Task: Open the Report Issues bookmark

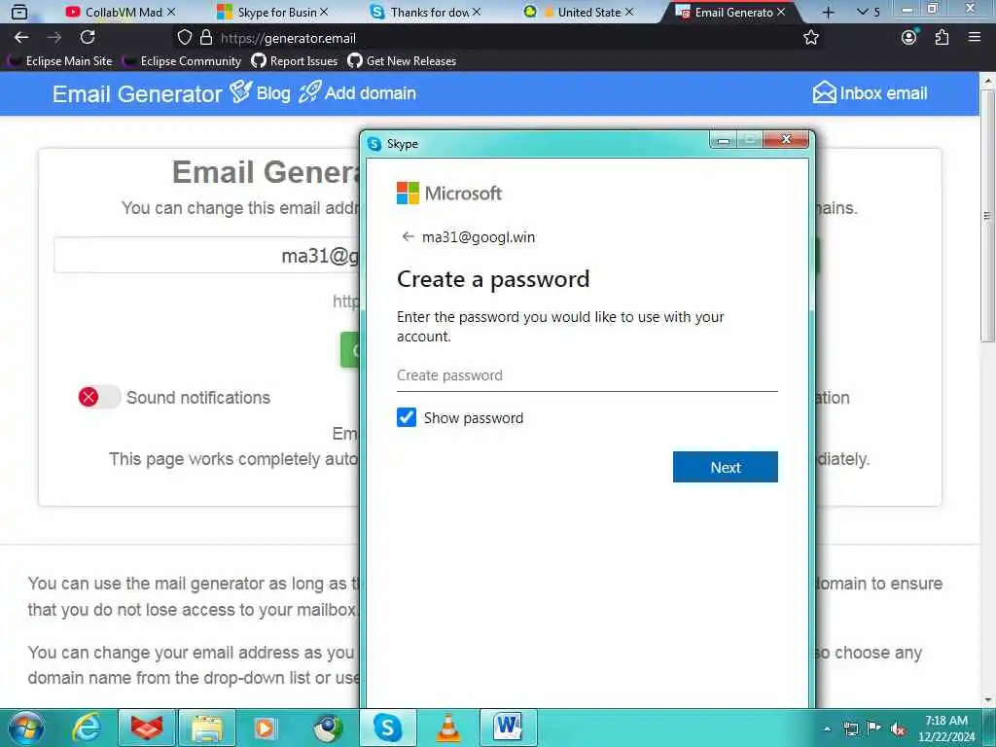Action: click(295, 61)
